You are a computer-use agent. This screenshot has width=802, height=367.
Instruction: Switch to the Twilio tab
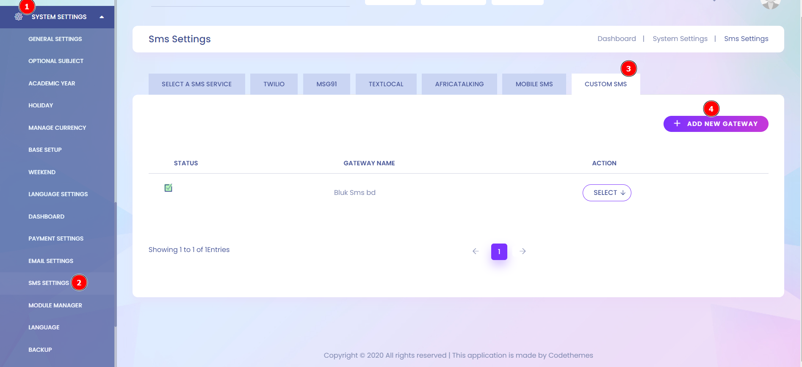point(274,84)
